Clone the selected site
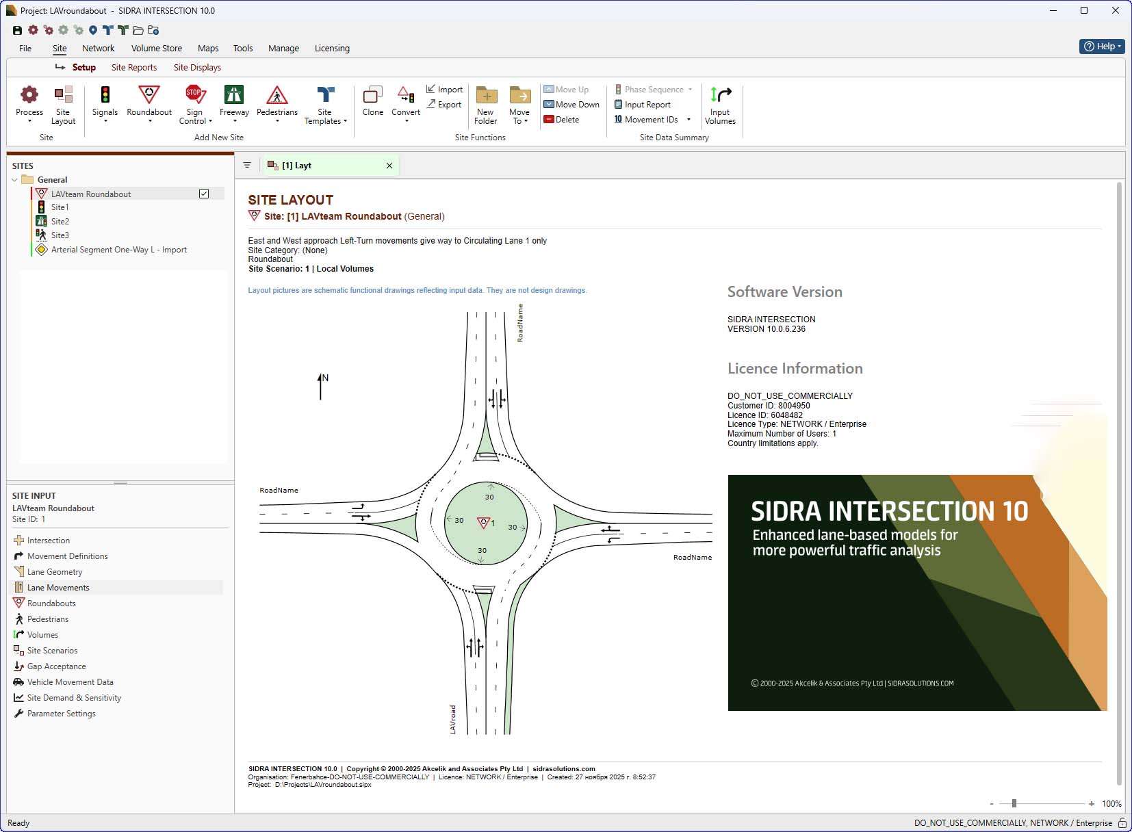1132x832 pixels. [372, 101]
